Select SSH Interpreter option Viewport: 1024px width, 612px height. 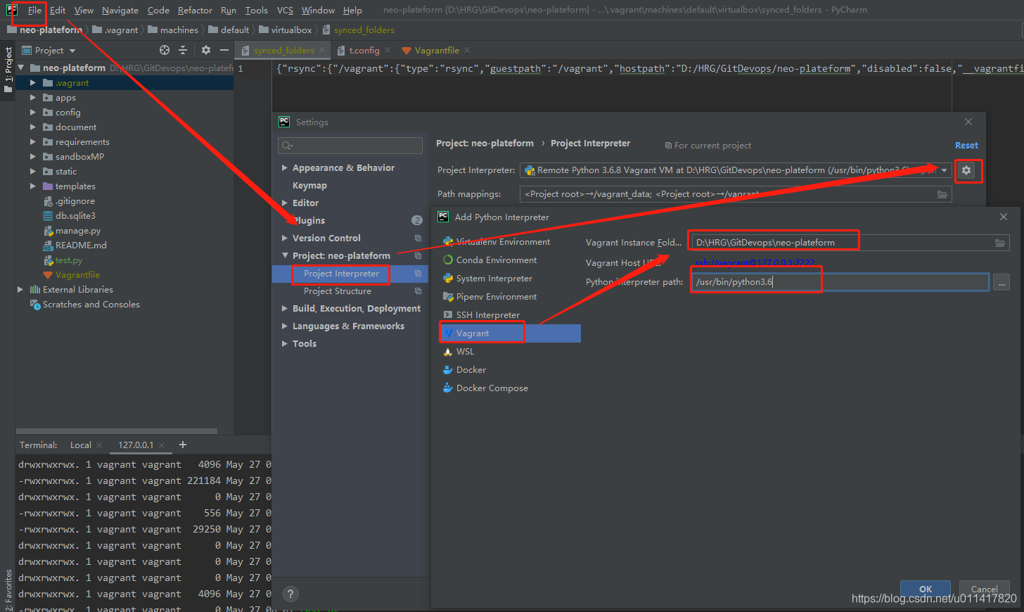tap(488, 314)
